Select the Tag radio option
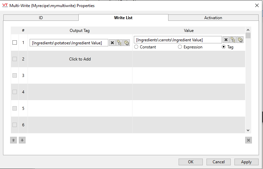Viewport: 263px width, 169px height. coord(224,47)
